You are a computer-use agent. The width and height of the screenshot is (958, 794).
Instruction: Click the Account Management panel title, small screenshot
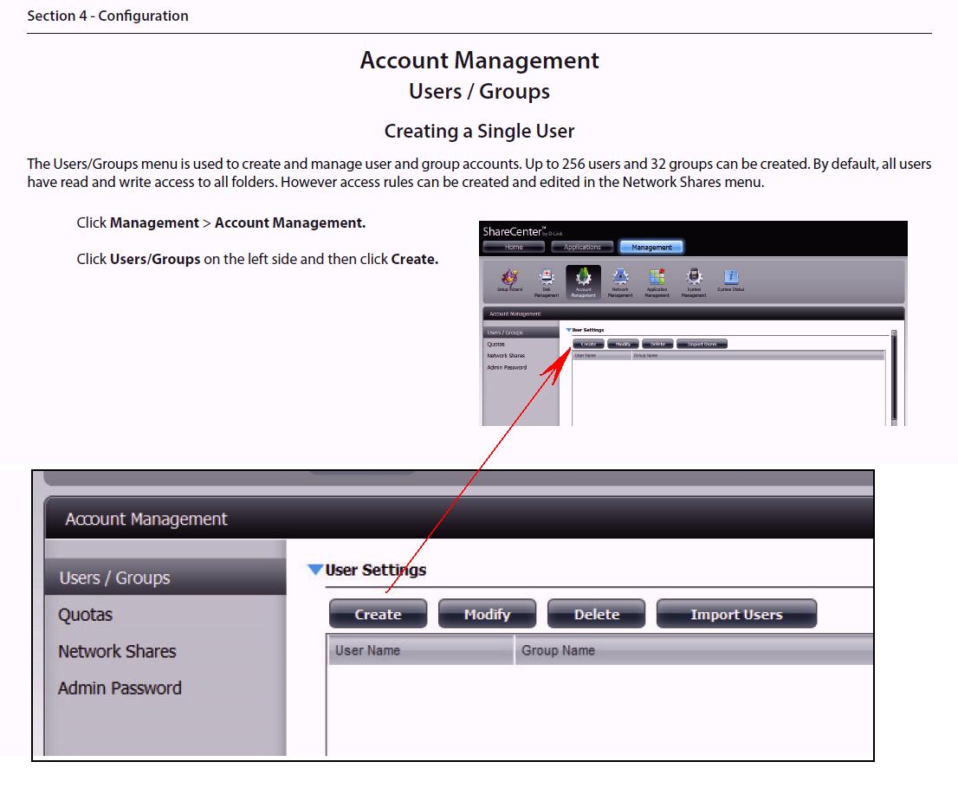tap(515, 314)
